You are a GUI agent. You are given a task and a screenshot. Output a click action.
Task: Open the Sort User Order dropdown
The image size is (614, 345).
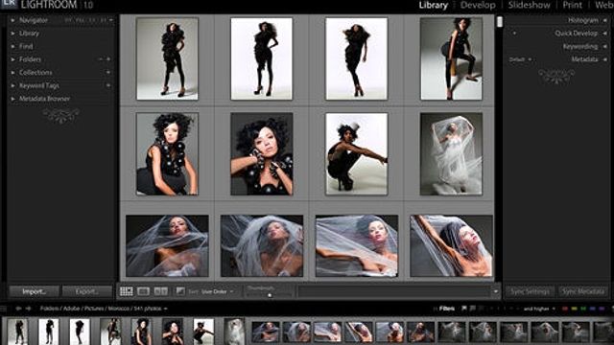pyautogui.click(x=218, y=291)
